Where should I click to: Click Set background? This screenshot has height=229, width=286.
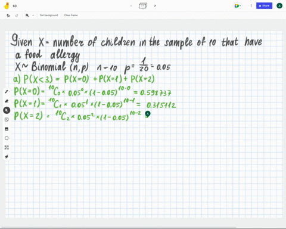[x=49, y=16]
